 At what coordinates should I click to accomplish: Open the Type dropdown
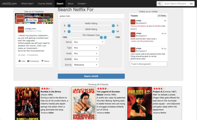[x=86, y=48]
